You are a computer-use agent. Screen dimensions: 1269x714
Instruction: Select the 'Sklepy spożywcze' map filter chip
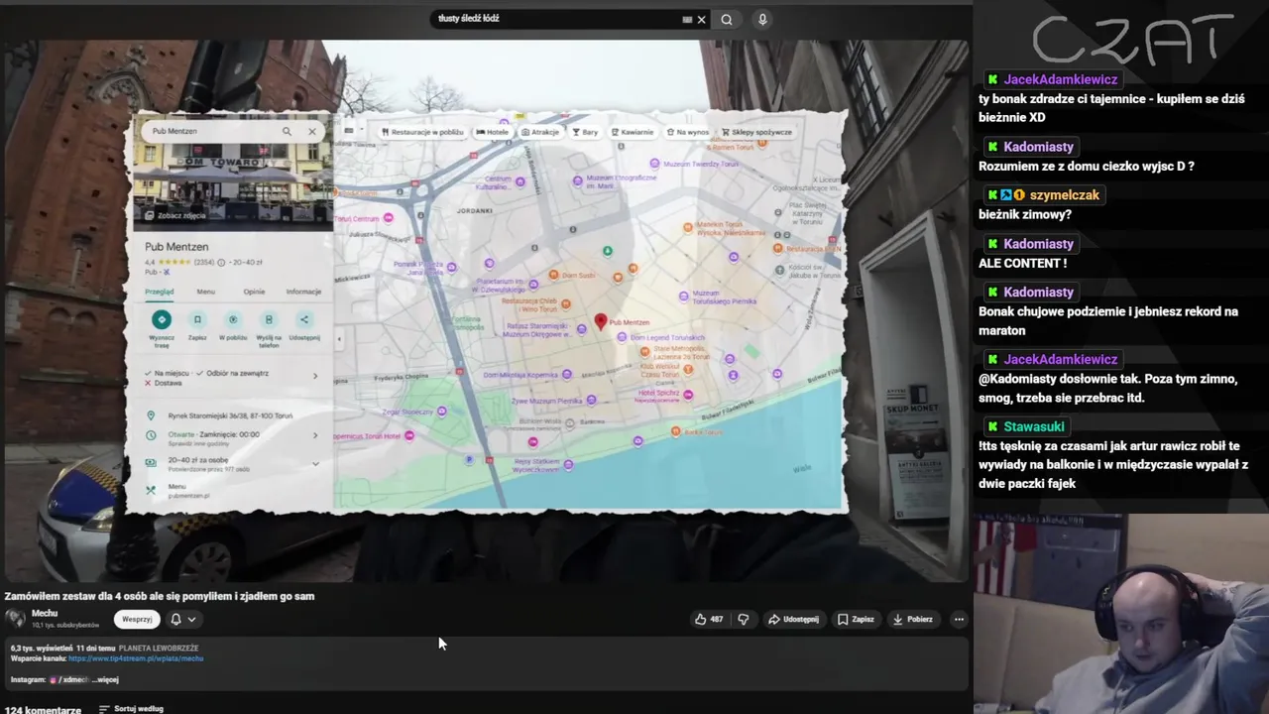[x=756, y=132]
